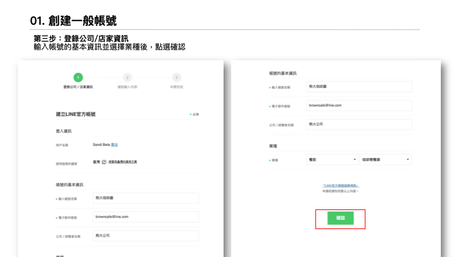Click email field in left form
The height and width of the screenshot is (257, 456).
point(145,217)
